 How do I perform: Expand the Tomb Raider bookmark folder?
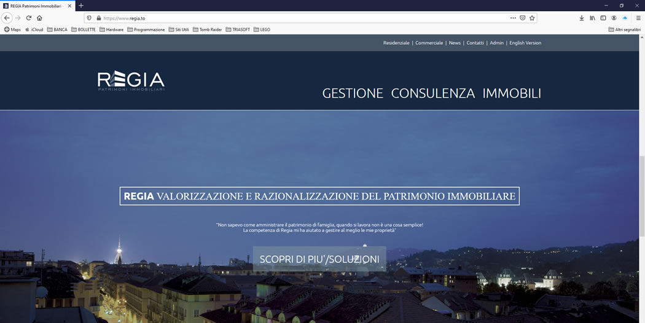[208, 29]
